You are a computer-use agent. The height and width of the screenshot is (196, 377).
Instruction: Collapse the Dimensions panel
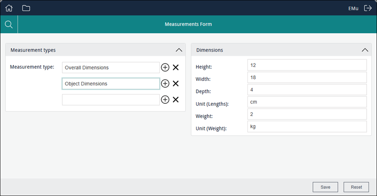coord(365,50)
